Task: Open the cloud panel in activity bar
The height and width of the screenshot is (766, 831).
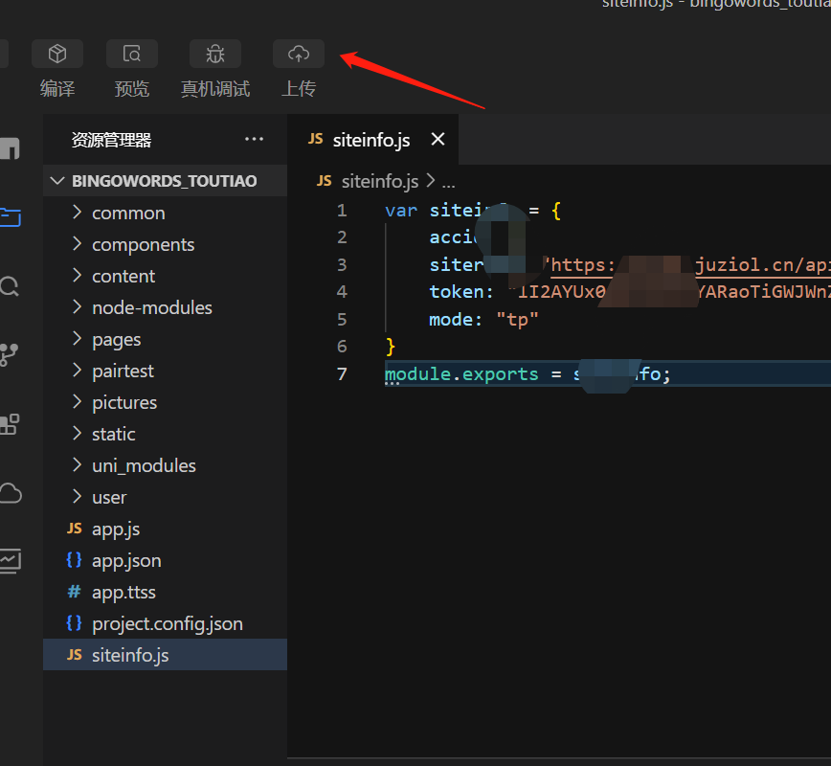Action: pyautogui.click(x=11, y=493)
